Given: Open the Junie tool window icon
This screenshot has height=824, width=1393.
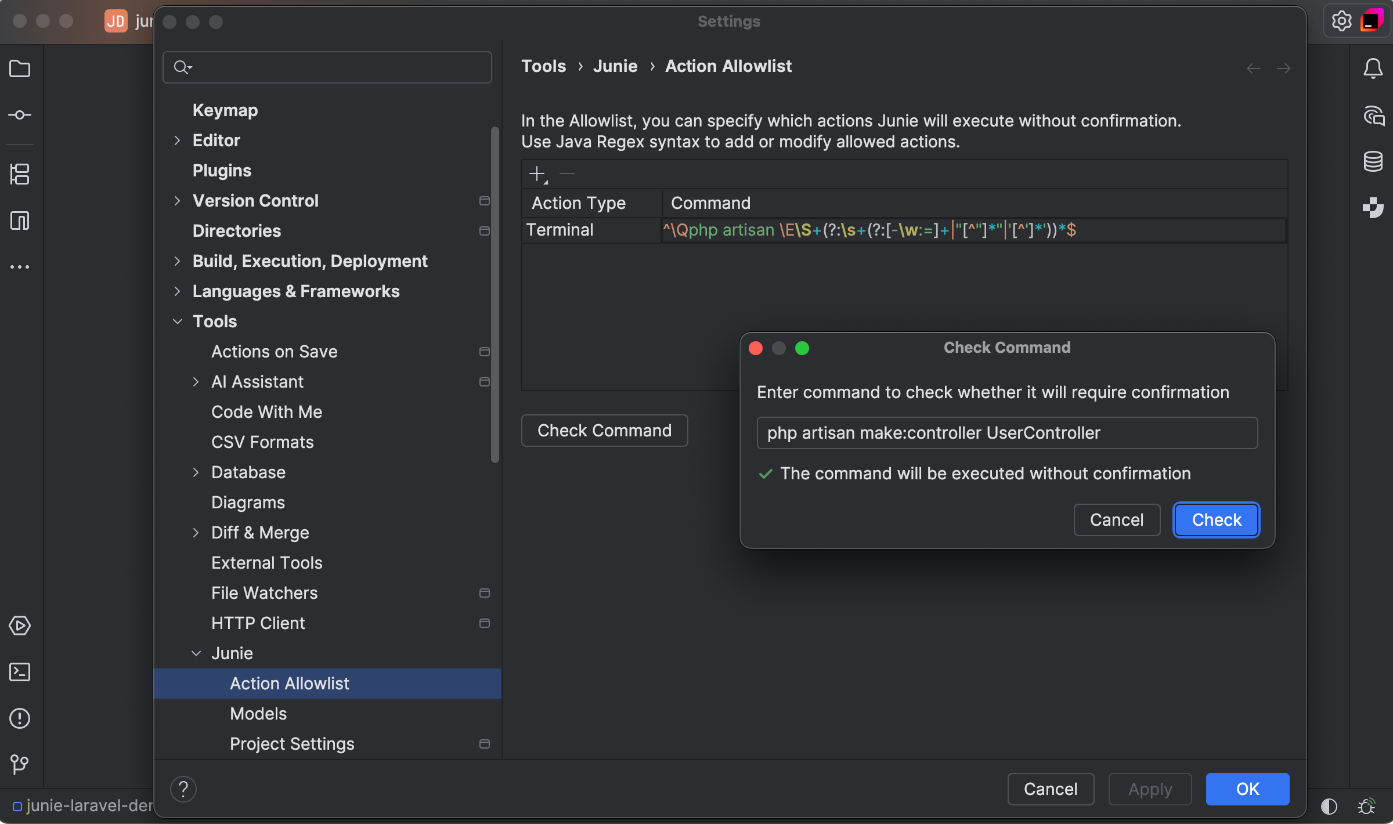Looking at the screenshot, I should 1373,207.
